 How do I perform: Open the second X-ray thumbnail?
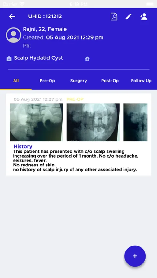(x=93, y=122)
